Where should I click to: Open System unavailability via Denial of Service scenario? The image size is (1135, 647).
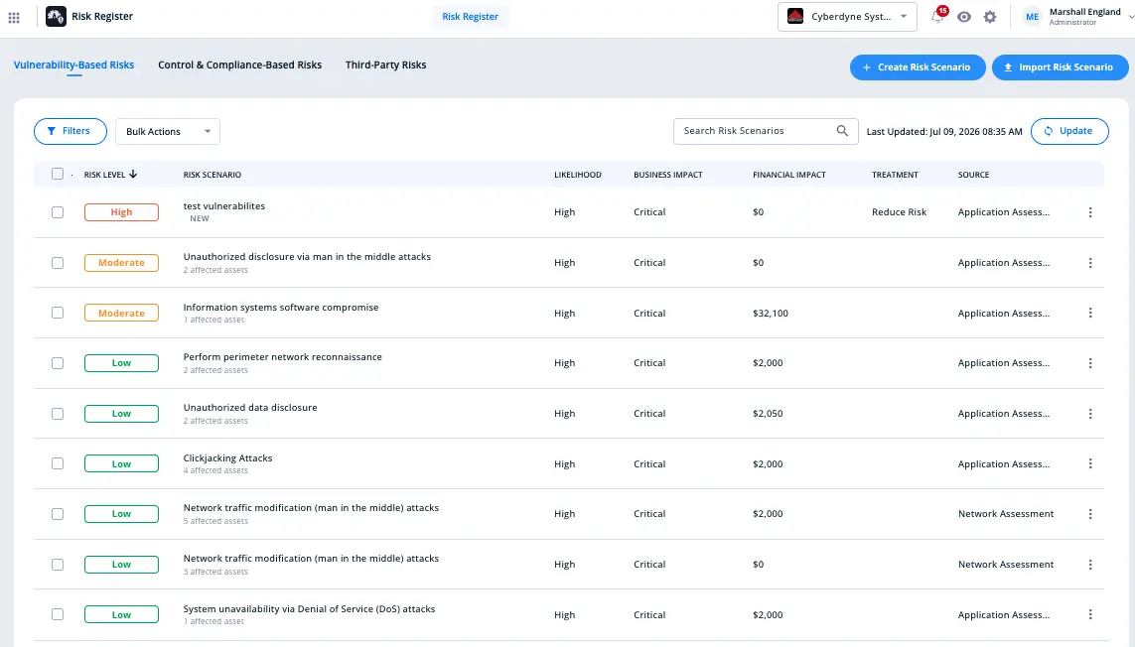pos(309,609)
